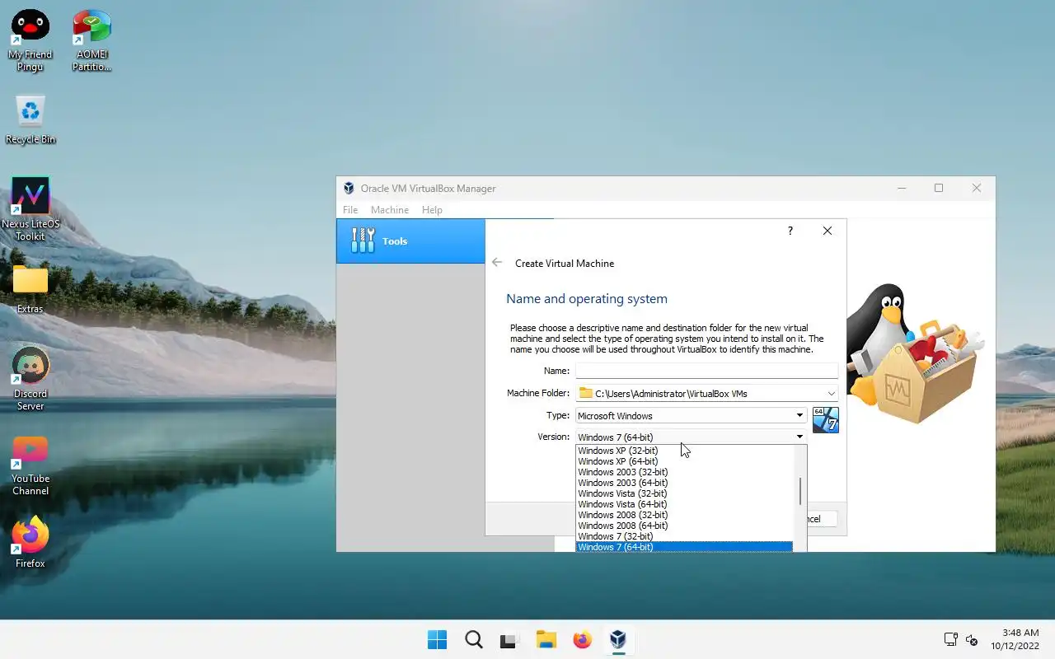
Task: Click the partially hidden Cancel button
Action: click(x=822, y=519)
